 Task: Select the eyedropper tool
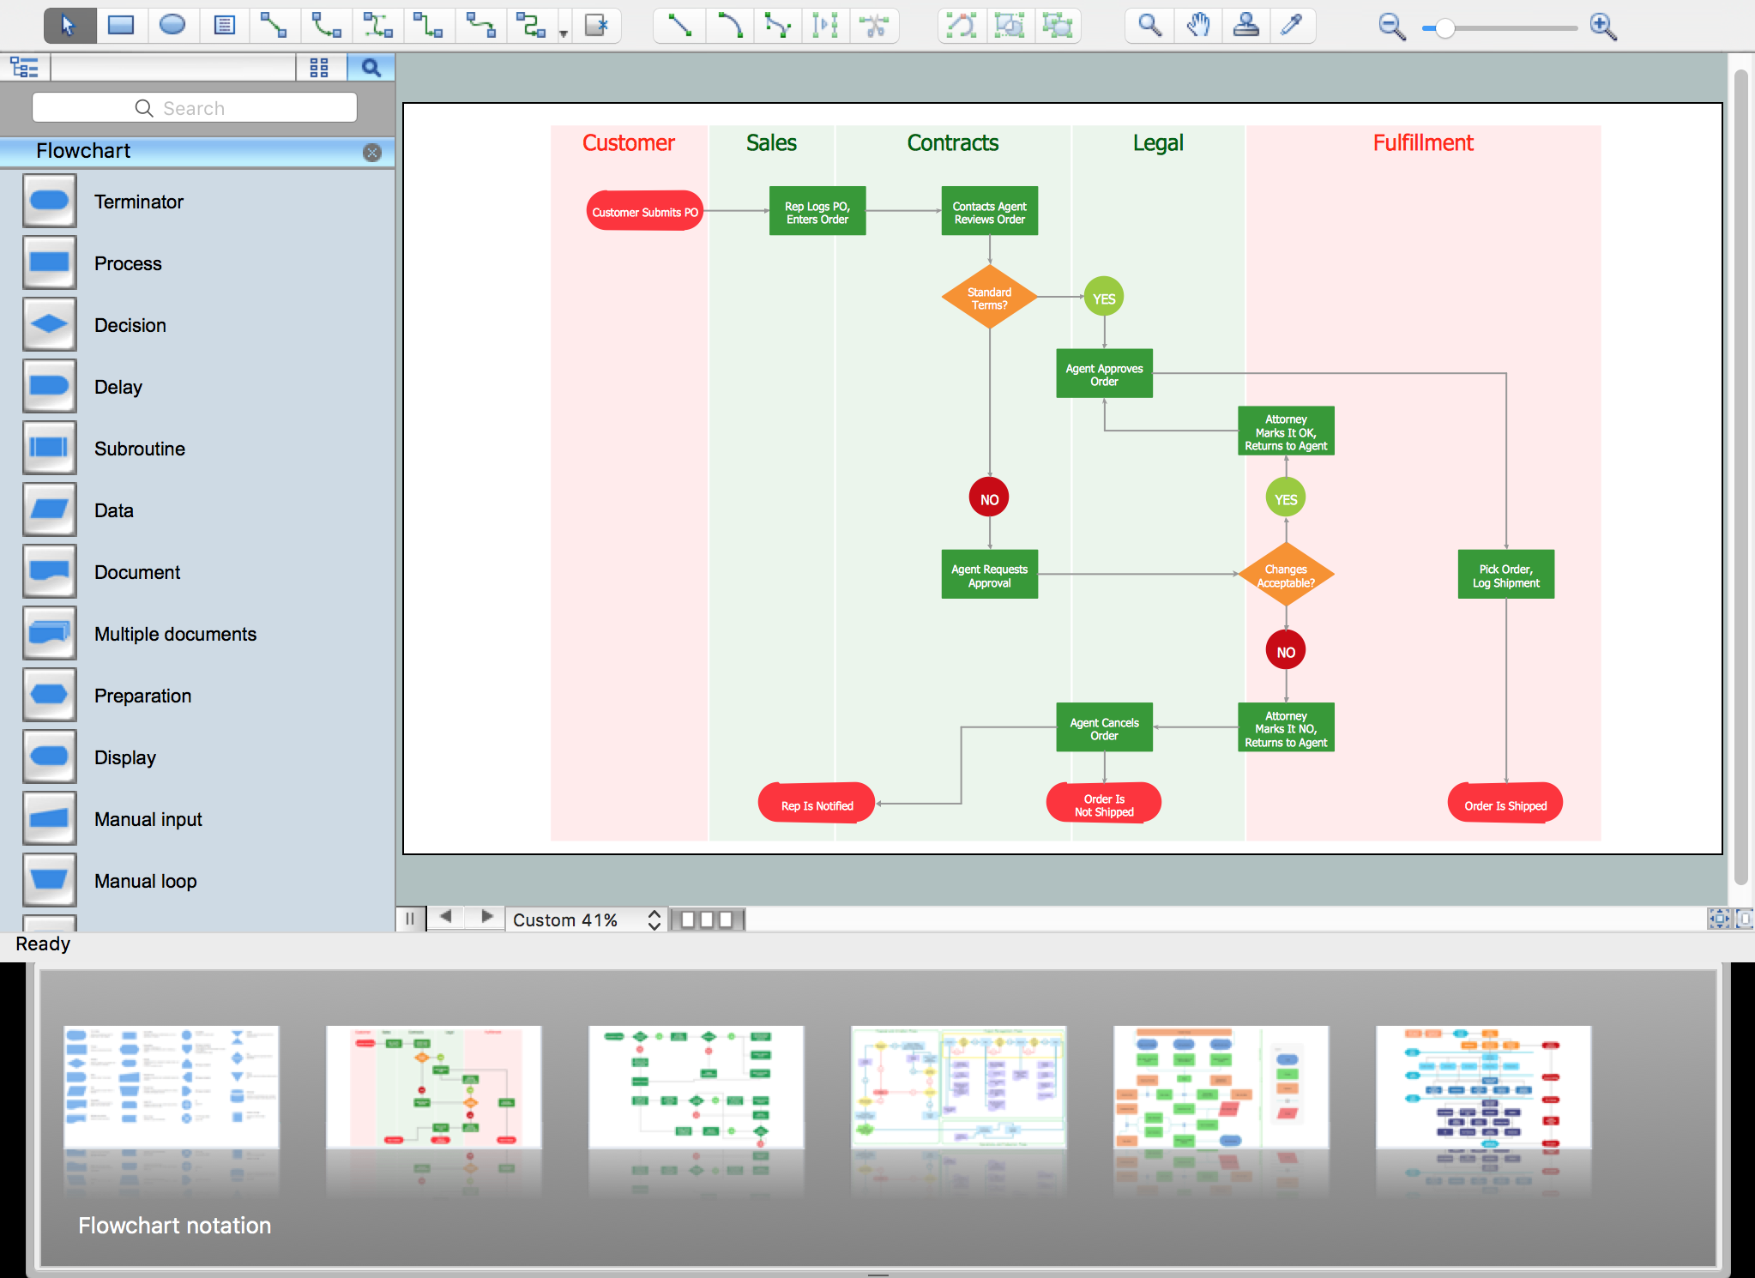point(1291,26)
